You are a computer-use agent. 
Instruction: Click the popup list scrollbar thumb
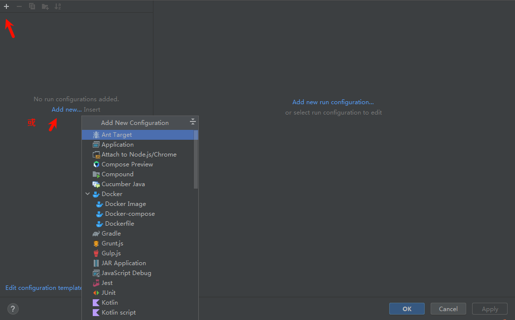tap(196, 160)
